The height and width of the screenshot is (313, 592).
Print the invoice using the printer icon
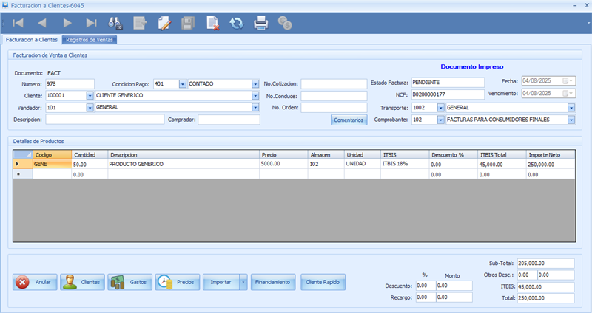tap(260, 23)
